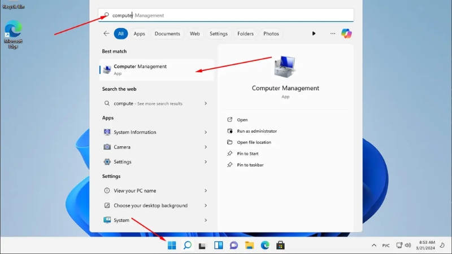Click the network icon in tray
The height and width of the screenshot is (254, 452).
pos(399,246)
